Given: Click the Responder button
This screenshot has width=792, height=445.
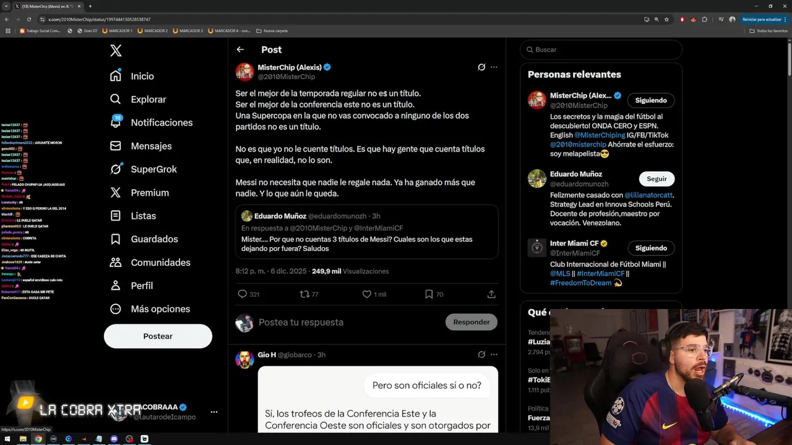Looking at the screenshot, I should [471, 322].
